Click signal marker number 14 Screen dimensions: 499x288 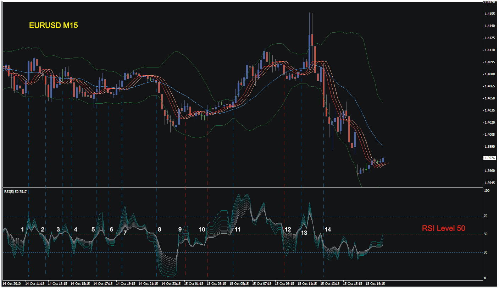pos(328,229)
